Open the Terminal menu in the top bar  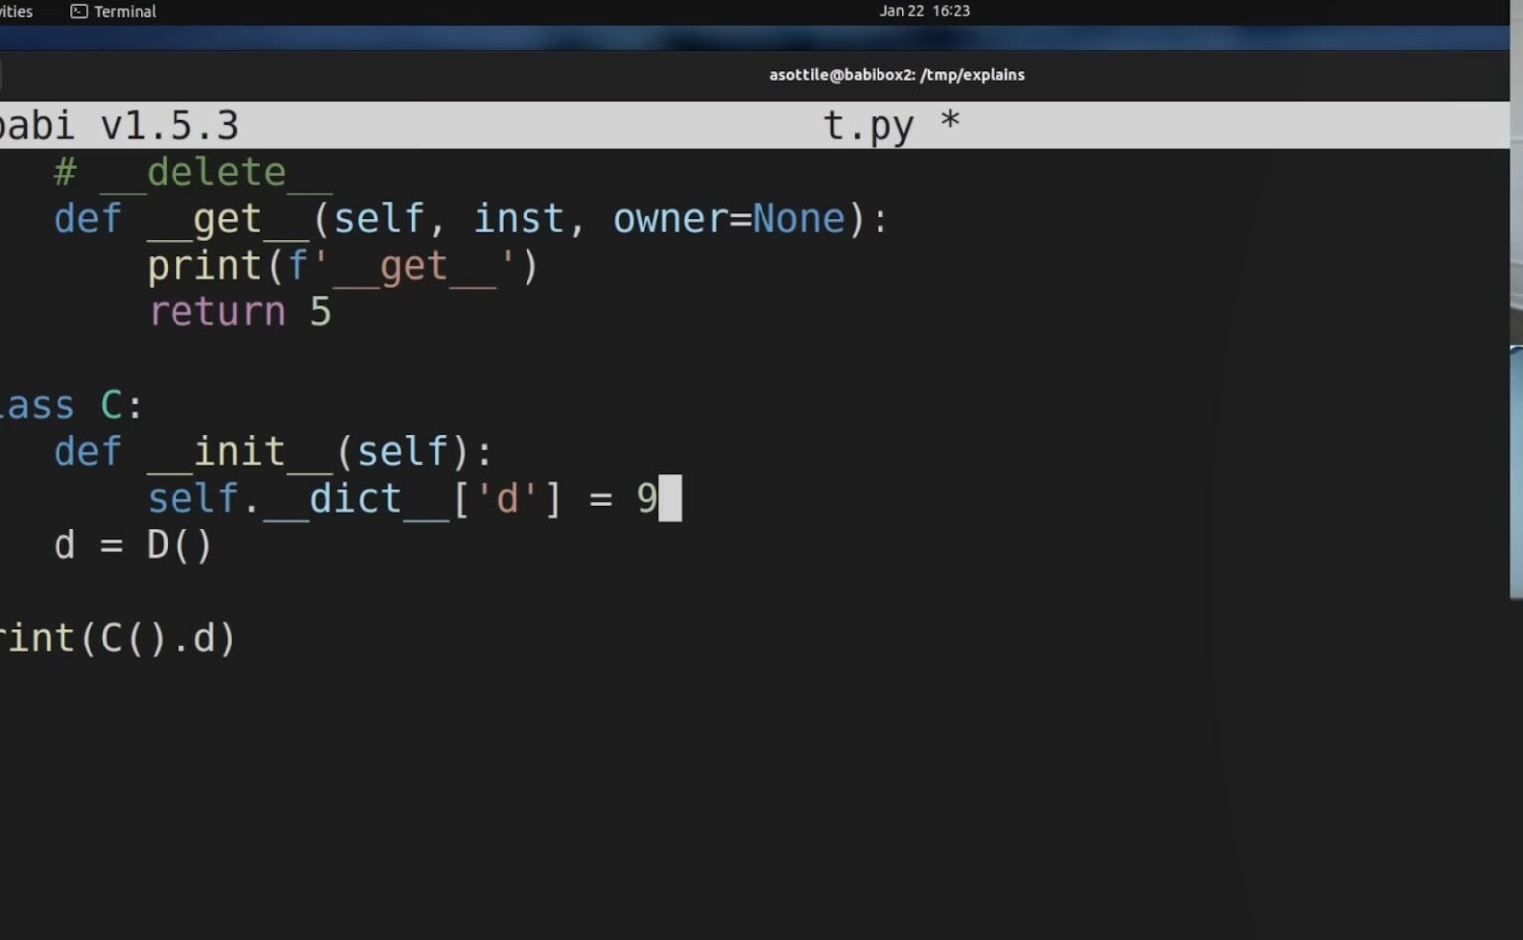click(x=124, y=11)
